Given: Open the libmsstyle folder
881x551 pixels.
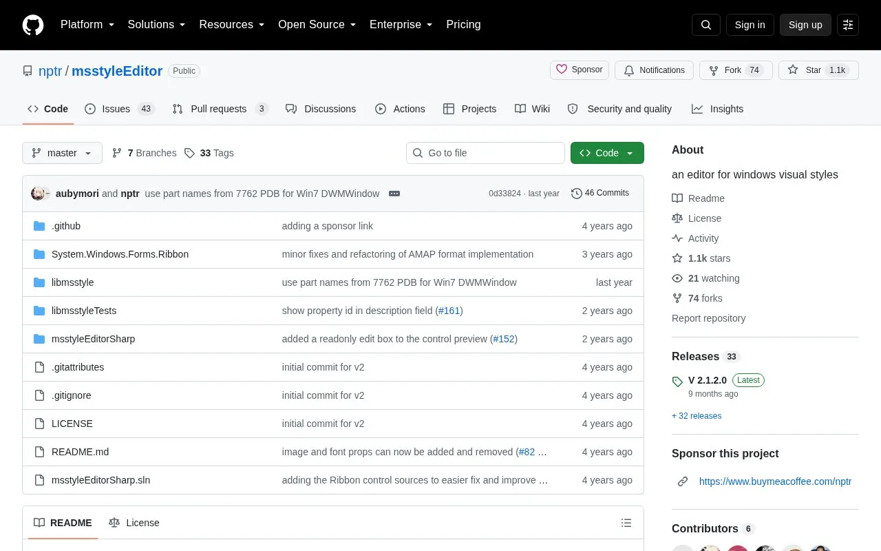Looking at the screenshot, I should point(73,282).
